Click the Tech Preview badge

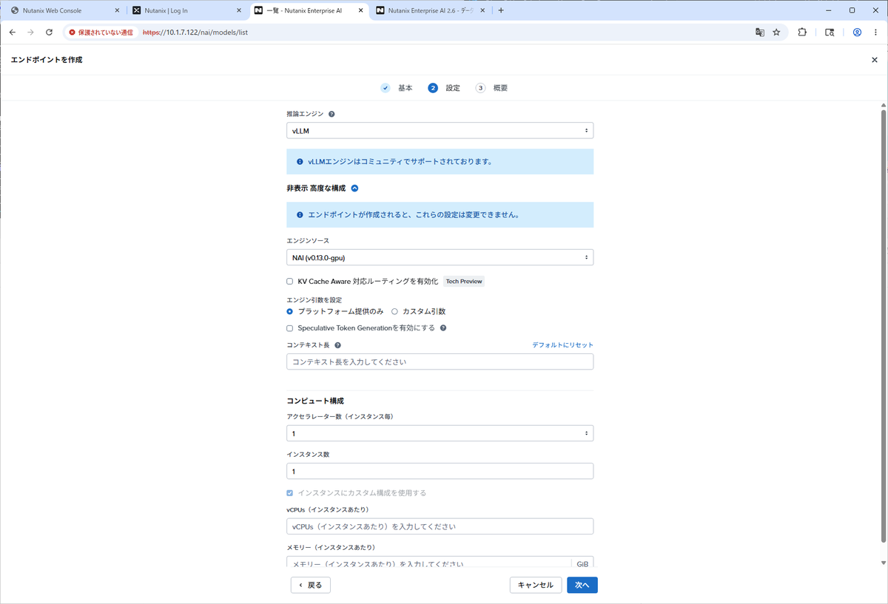464,282
